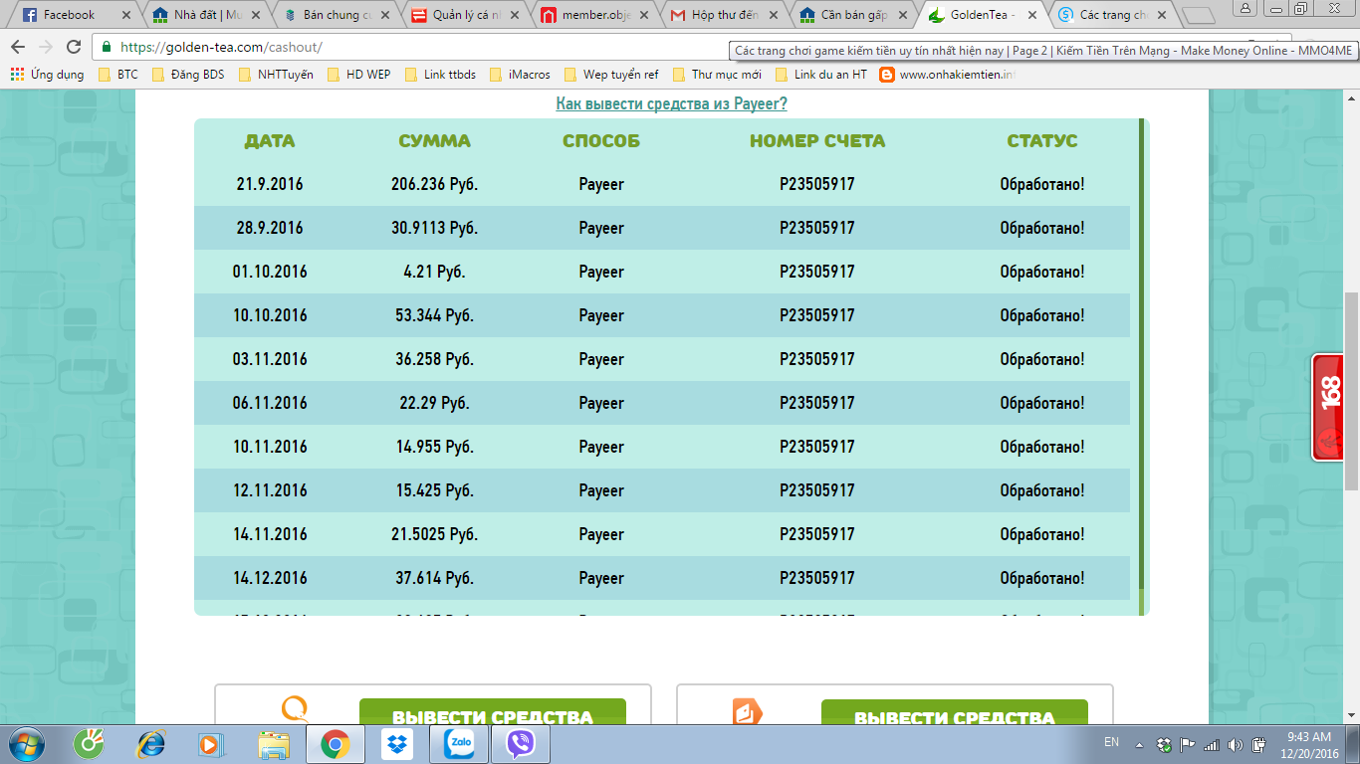Click the date 14.12.2016
1360x764 pixels.
[x=270, y=578]
